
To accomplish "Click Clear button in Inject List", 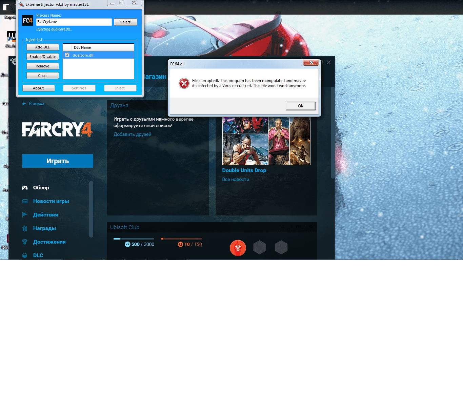I will tap(42, 76).
